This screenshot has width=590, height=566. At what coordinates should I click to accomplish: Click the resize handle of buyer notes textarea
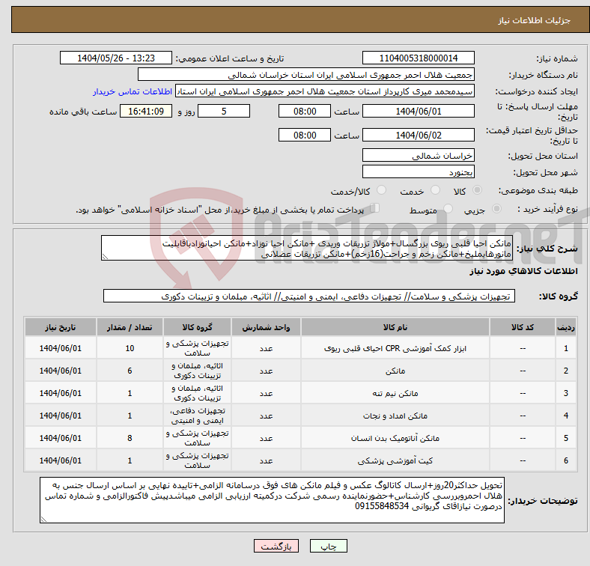coord(43,520)
